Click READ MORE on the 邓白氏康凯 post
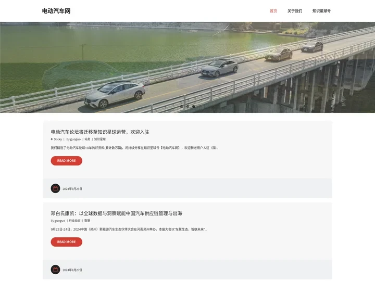 (x=67, y=242)
